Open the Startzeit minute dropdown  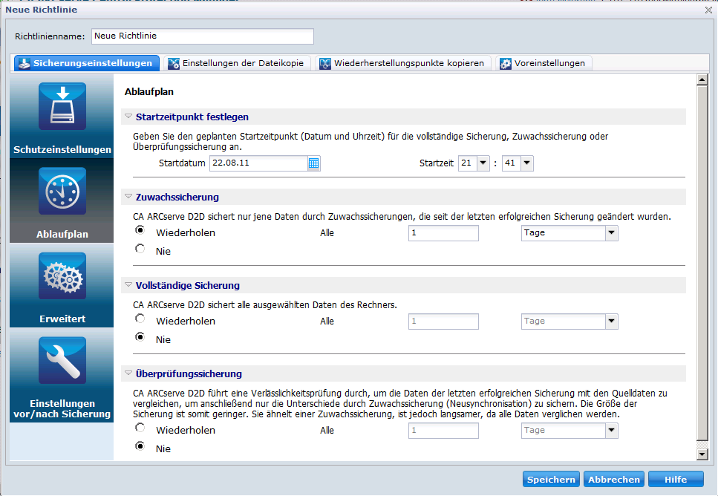point(526,163)
